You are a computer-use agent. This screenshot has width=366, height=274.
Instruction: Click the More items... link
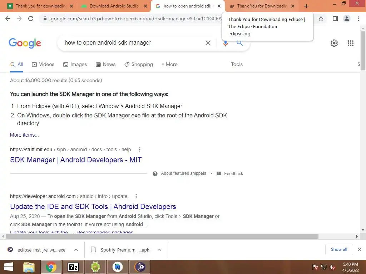[x=24, y=135]
